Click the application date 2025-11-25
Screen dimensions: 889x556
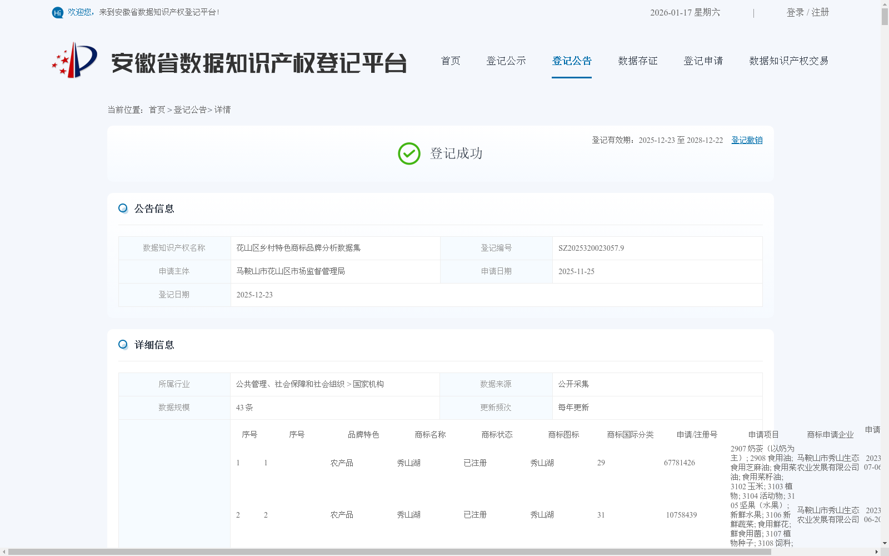pyautogui.click(x=576, y=271)
